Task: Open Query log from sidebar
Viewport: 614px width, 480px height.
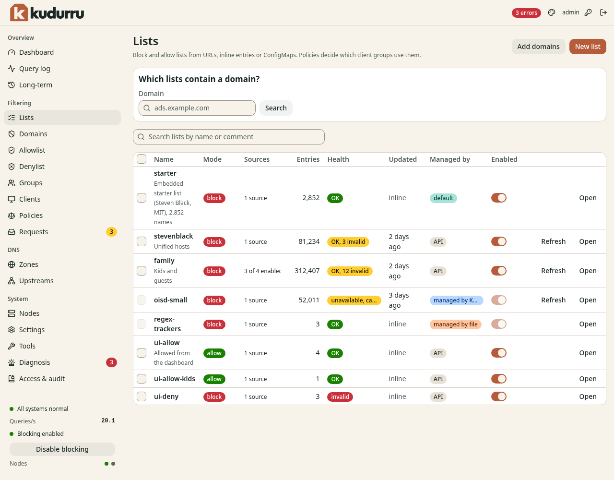Action: pyautogui.click(x=62, y=69)
